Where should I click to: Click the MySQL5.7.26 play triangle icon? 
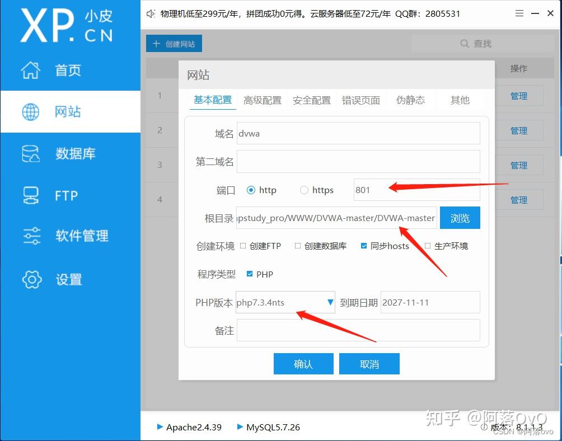(240, 426)
